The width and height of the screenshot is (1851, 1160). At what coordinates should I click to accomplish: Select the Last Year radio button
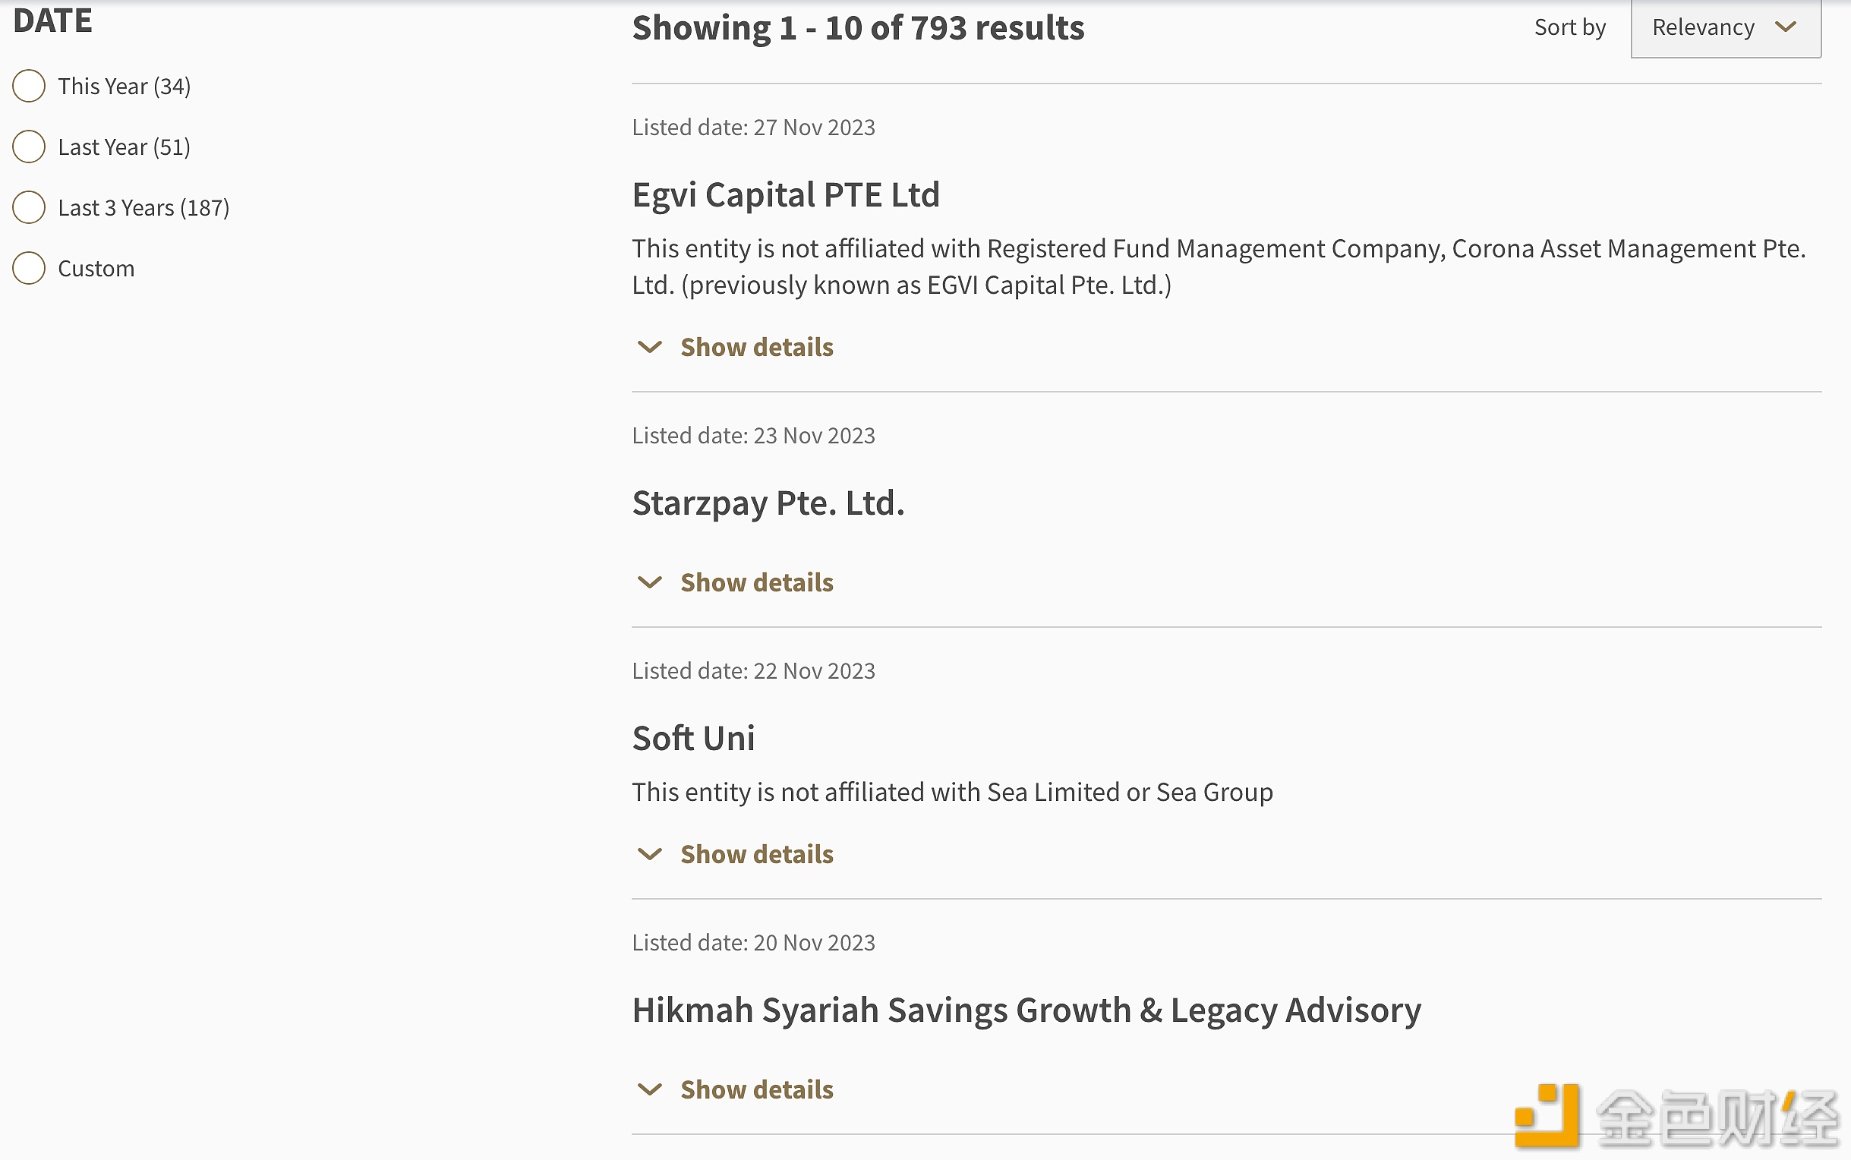28,146
